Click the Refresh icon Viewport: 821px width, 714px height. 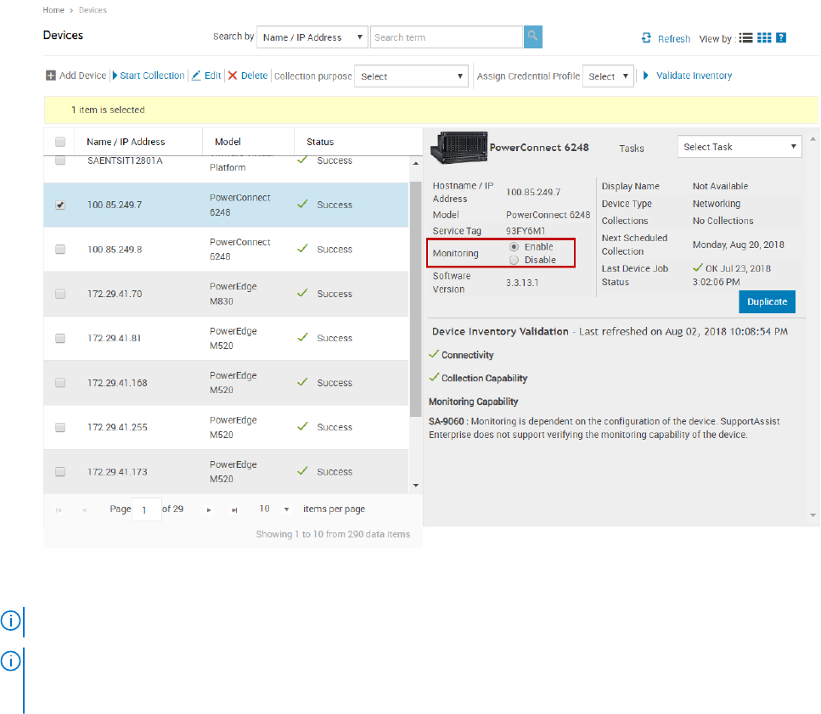tap(647, 37)
